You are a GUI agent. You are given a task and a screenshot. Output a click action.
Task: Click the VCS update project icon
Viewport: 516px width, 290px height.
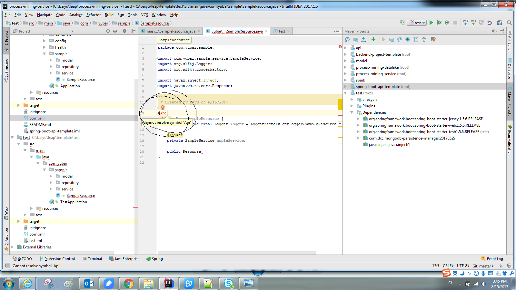pos(465,23)
